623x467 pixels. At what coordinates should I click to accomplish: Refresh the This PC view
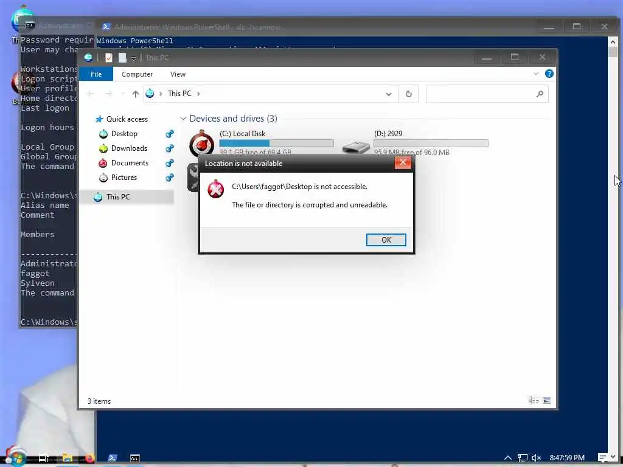(408, 94)
